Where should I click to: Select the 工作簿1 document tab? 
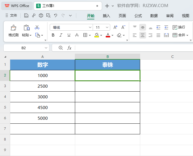[68, 6]
